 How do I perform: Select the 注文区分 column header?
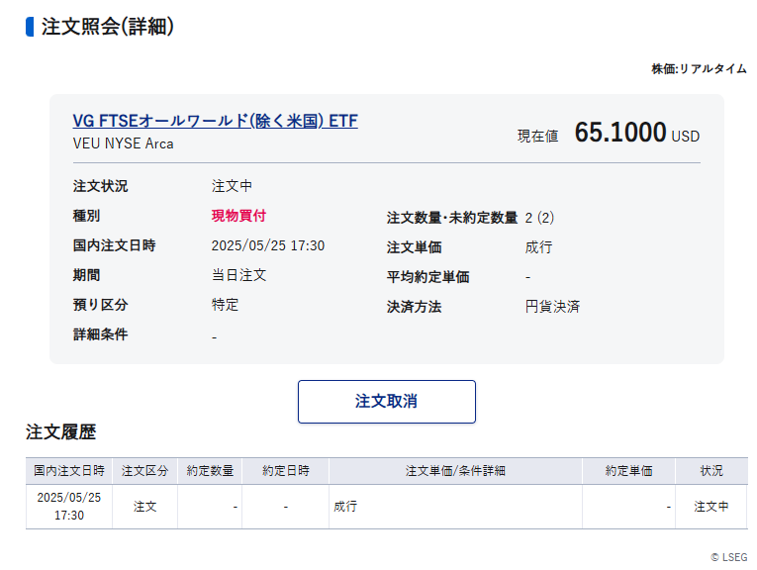[144, 471]
